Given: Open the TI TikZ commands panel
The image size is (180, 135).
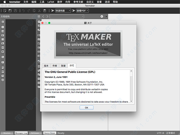Looking at the screenshot, I should [3, 76].
